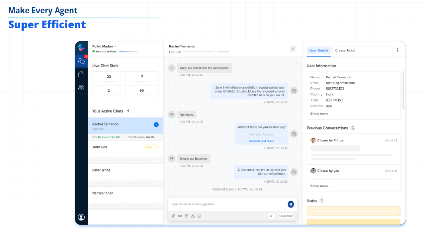Click the insert link icon

click(x=180, y=216)
